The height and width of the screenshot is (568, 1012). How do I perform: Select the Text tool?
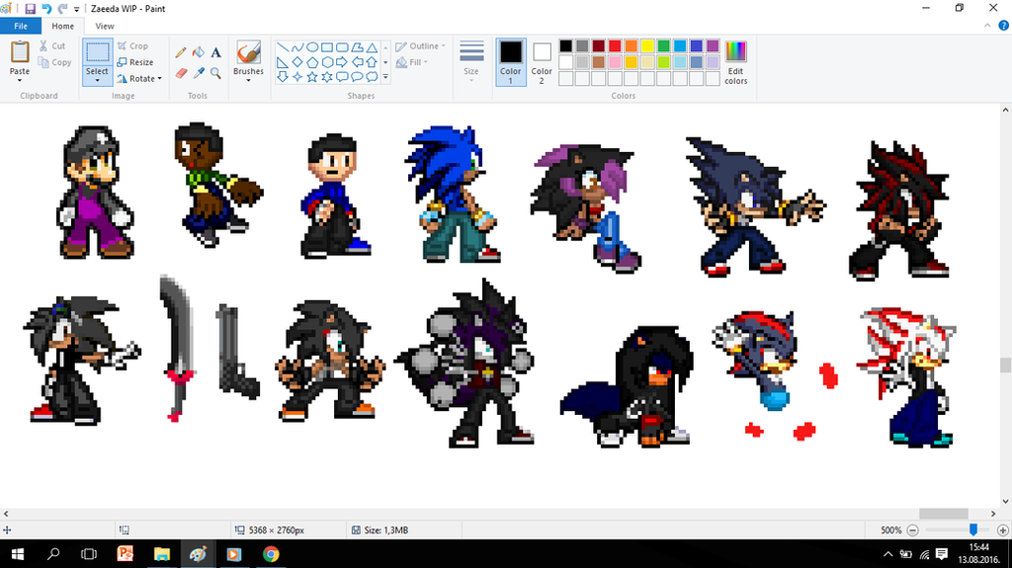click(x=215, y=52)
